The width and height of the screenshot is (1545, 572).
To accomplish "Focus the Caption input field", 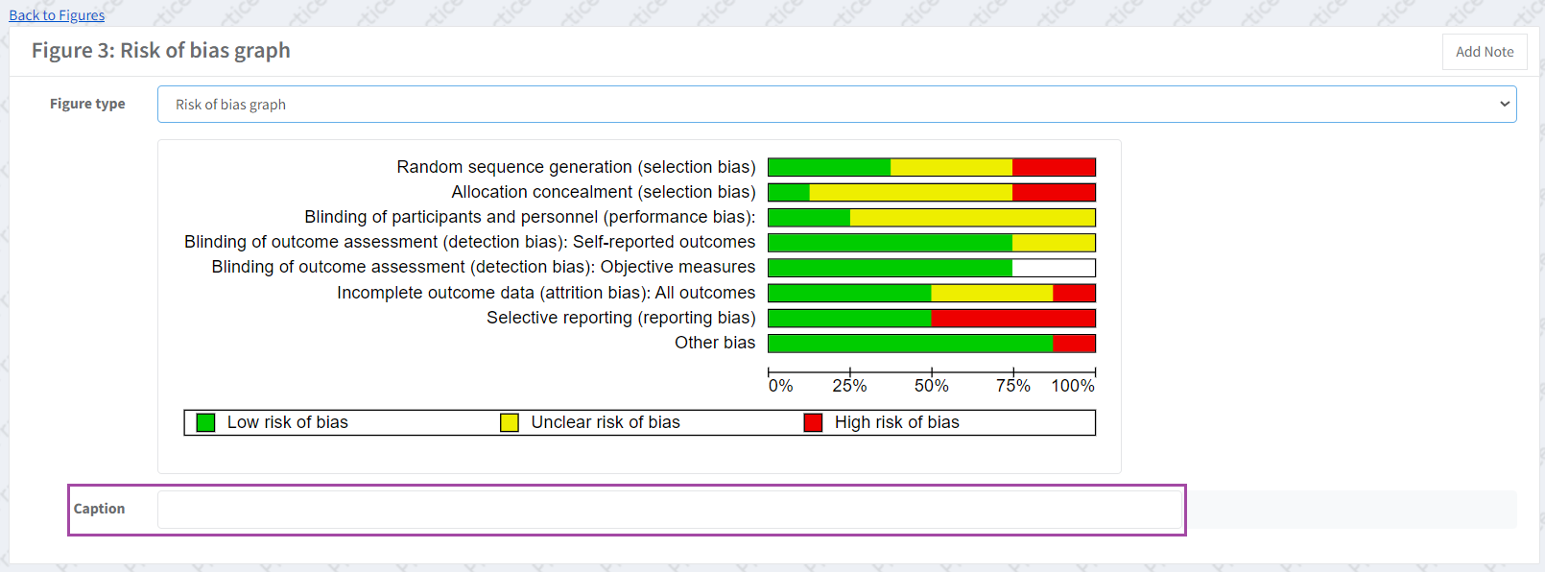I will (x=669, y=510).
